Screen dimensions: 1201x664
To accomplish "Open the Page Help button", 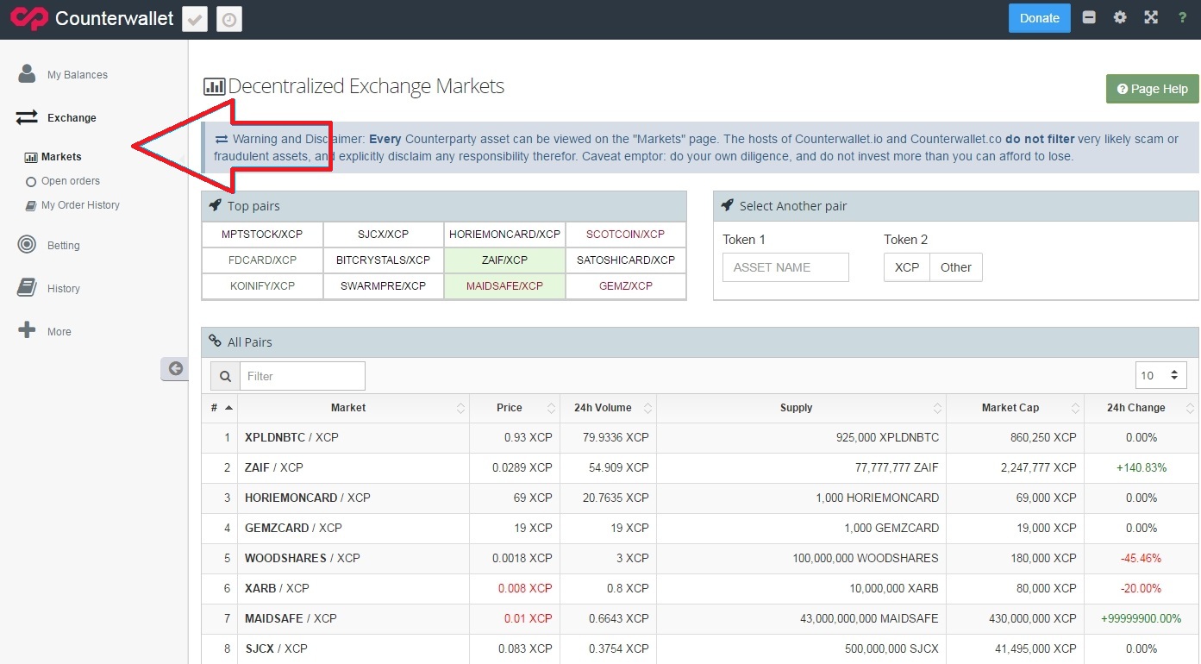I will coord(1152,89).
